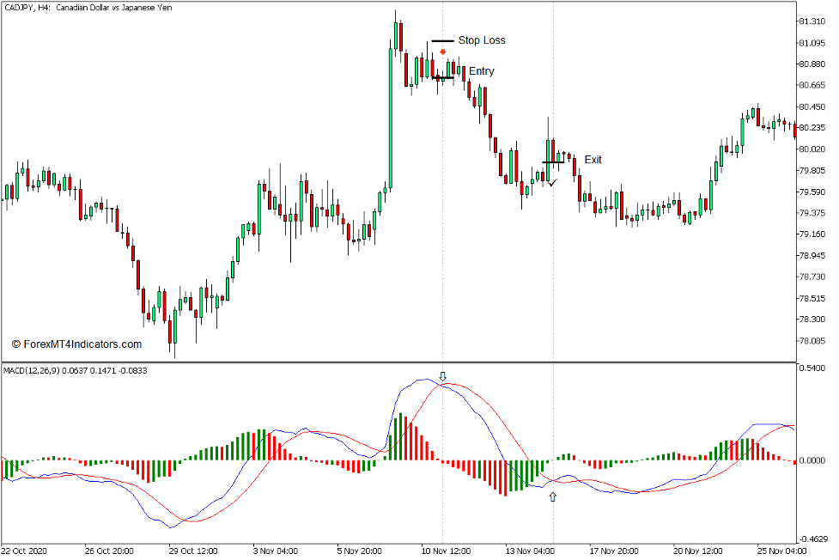This screenshot has width=839, height=560.
Task: Click the red sell arrow below Stop Loss
Action: point(443,52)
